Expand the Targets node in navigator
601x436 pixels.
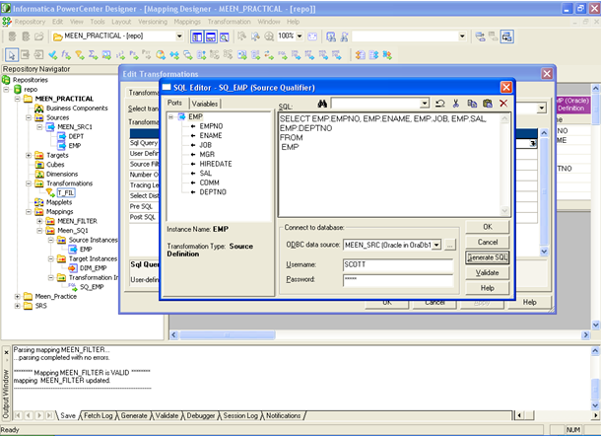pyautogui.click(x=29, y=155)
